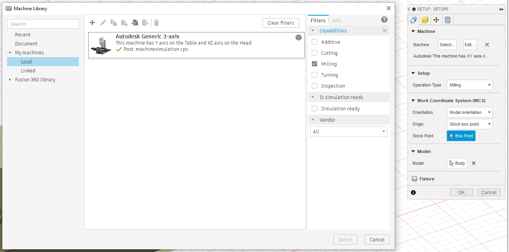Collapse the Setup section in SETUP panel
This screenshot has width=509, height=252.
tap(413, 73)
